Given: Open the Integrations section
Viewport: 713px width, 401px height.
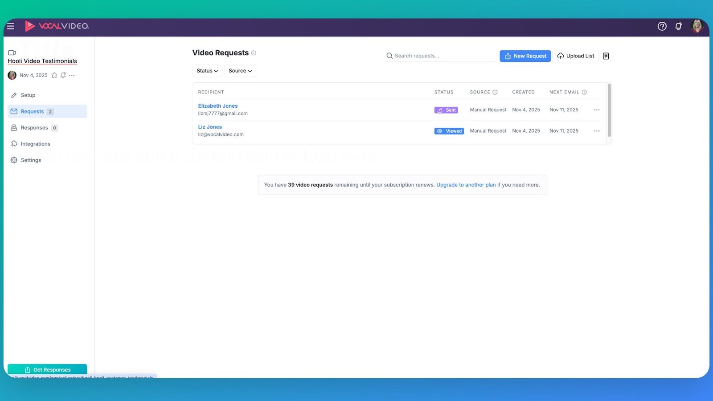Looking at the screenshot, I should pos(47,144).
